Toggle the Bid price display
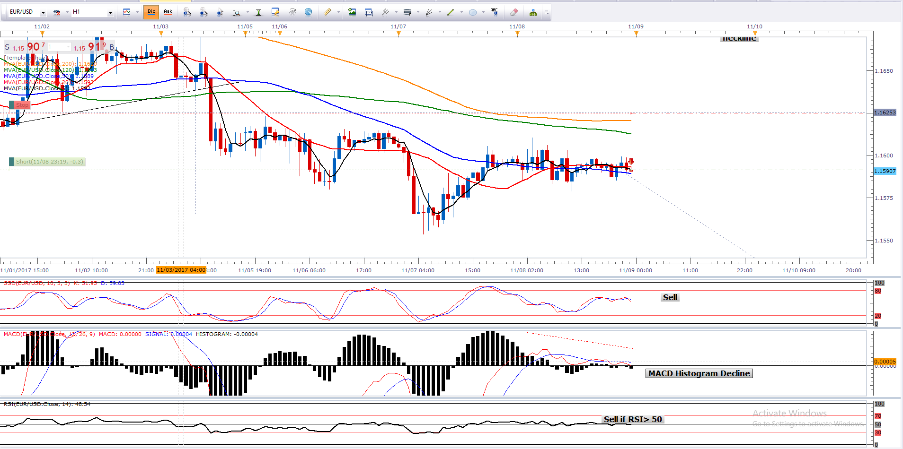Image resolution: width=903 pixels, height=449 pixels. click(151, 12)
